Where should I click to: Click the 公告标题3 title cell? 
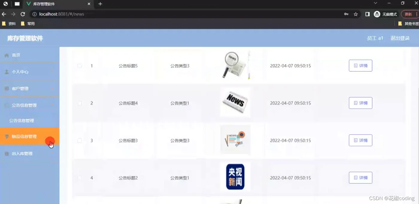128,140
